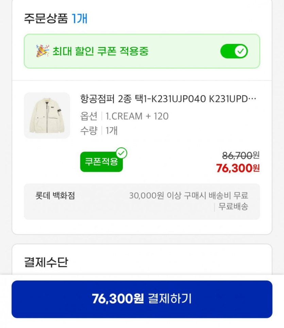Tap the 76,300원 결제하기 payment button
The image size is (284, 328).
tap(142, 299)
